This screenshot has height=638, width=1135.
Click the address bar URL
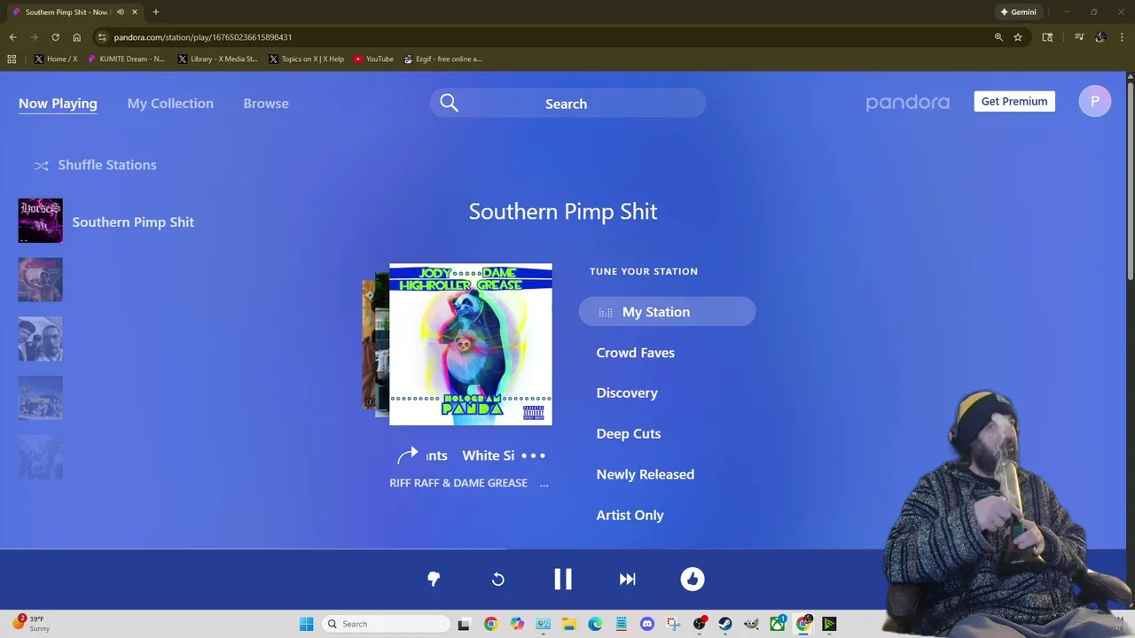click(x=203, y=37)
